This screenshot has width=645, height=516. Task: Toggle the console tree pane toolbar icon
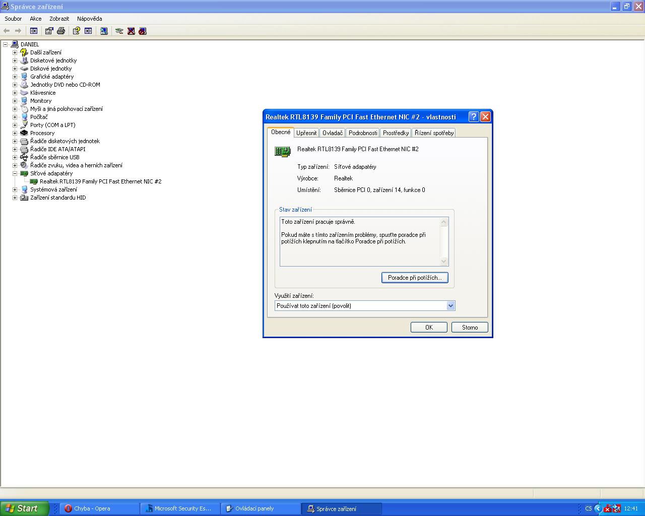34,31
